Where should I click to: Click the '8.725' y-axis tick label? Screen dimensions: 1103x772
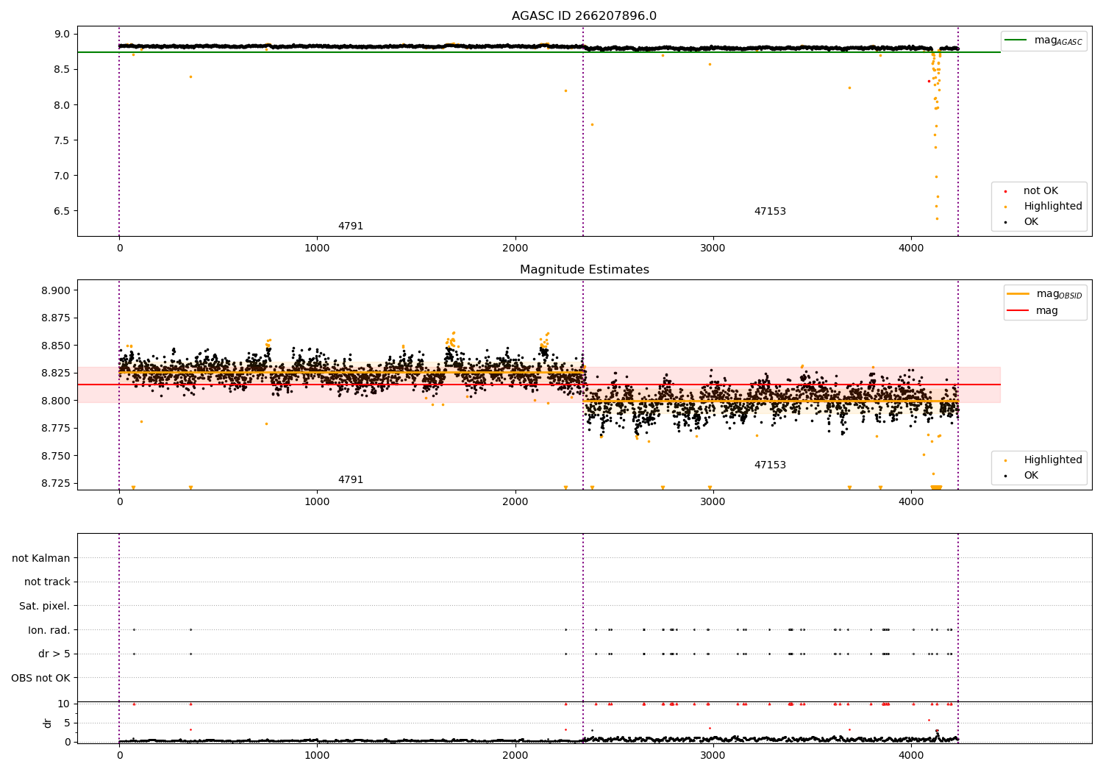[56, 484]
